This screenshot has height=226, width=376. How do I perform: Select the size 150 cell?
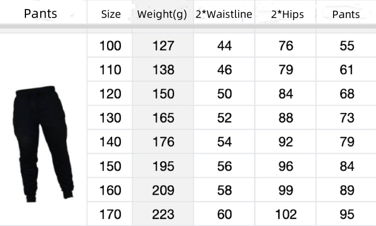point(110,166)
